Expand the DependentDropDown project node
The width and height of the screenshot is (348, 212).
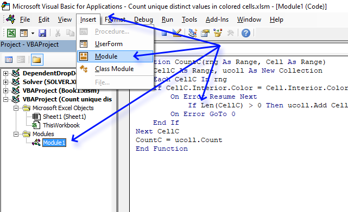[5, 73]
